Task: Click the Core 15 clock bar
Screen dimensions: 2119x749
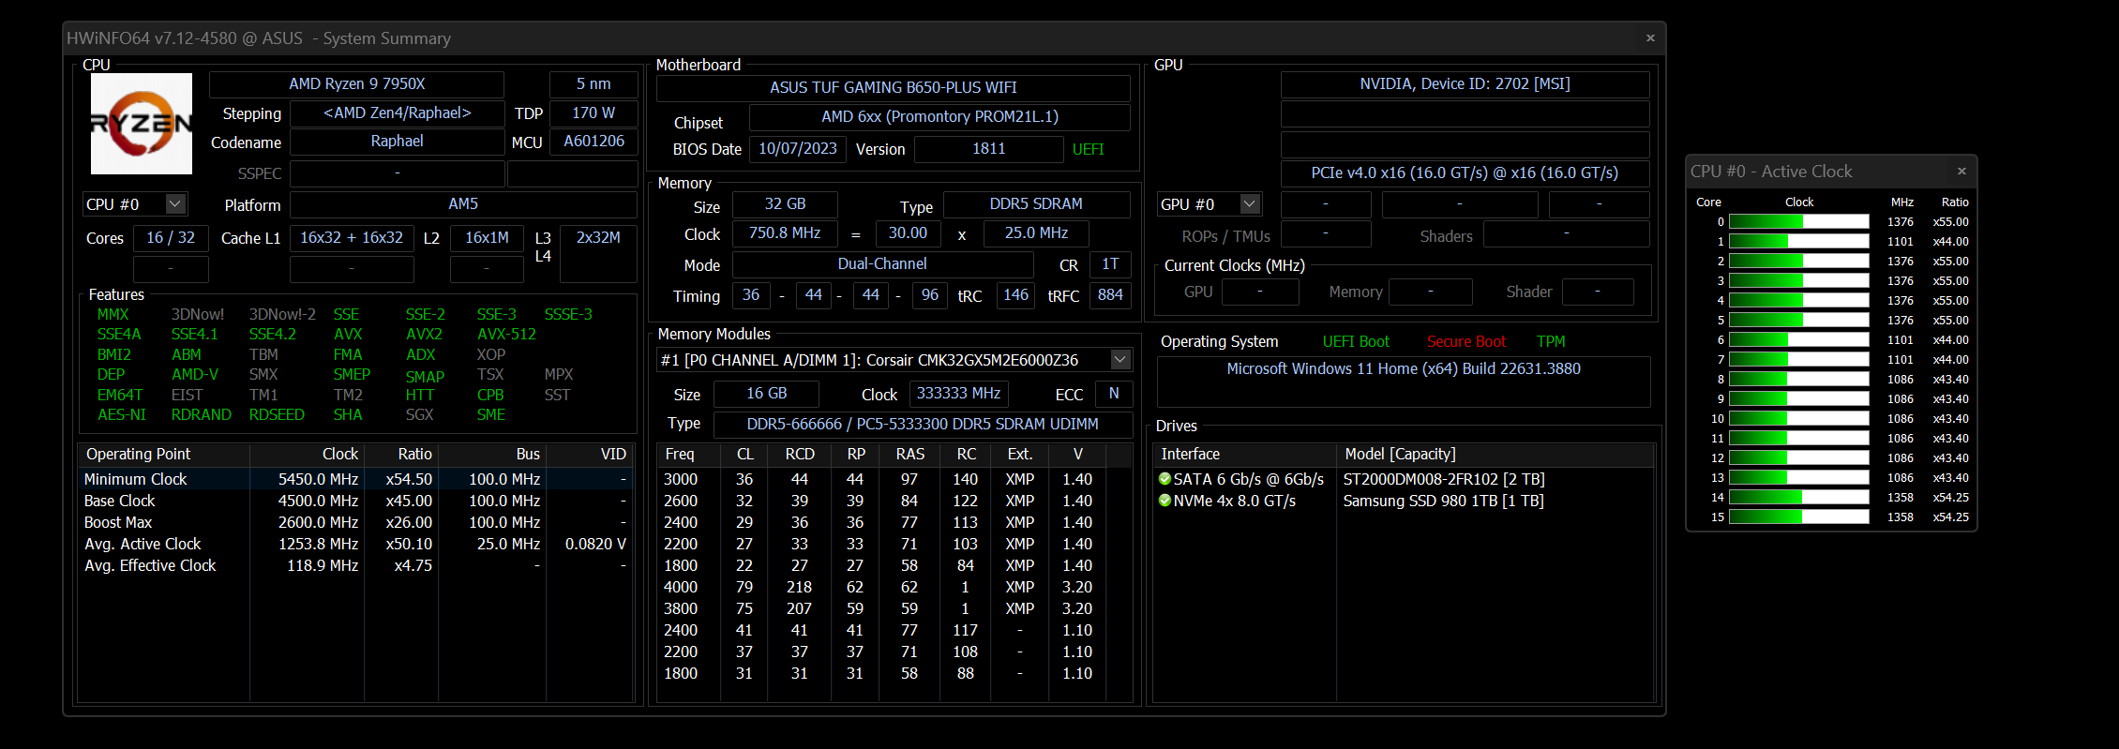Action: coord(1798,517)
